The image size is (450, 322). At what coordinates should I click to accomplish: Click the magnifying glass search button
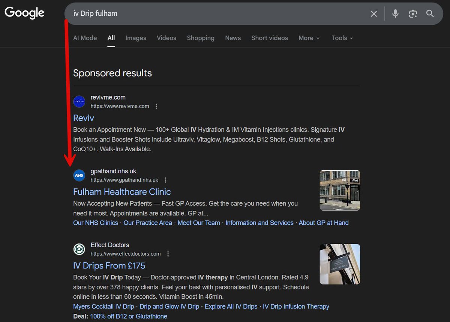pos(430,14)
